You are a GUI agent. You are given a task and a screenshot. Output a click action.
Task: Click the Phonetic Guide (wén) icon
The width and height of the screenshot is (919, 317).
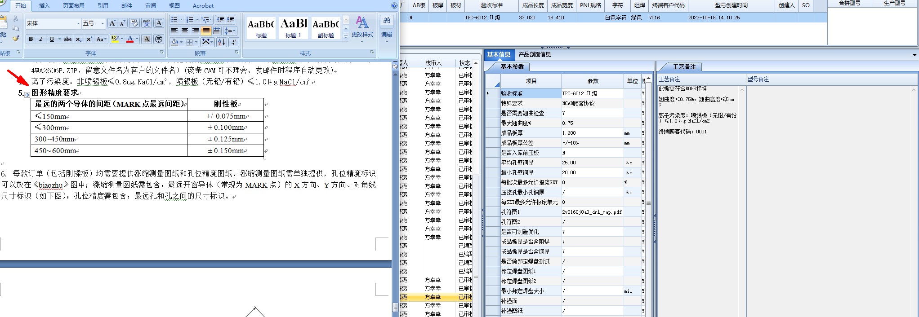pyautogui.click(x=147, y=23)
